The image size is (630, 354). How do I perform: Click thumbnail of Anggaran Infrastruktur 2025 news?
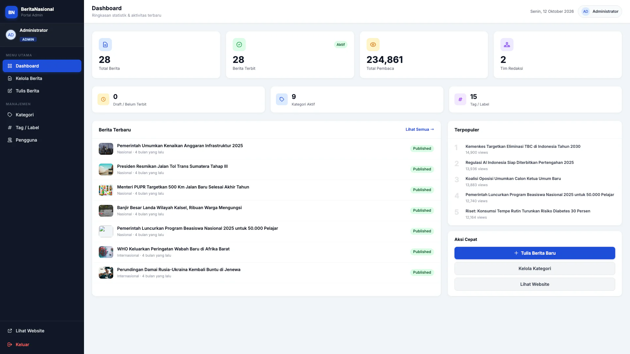[x=106, y=149]
